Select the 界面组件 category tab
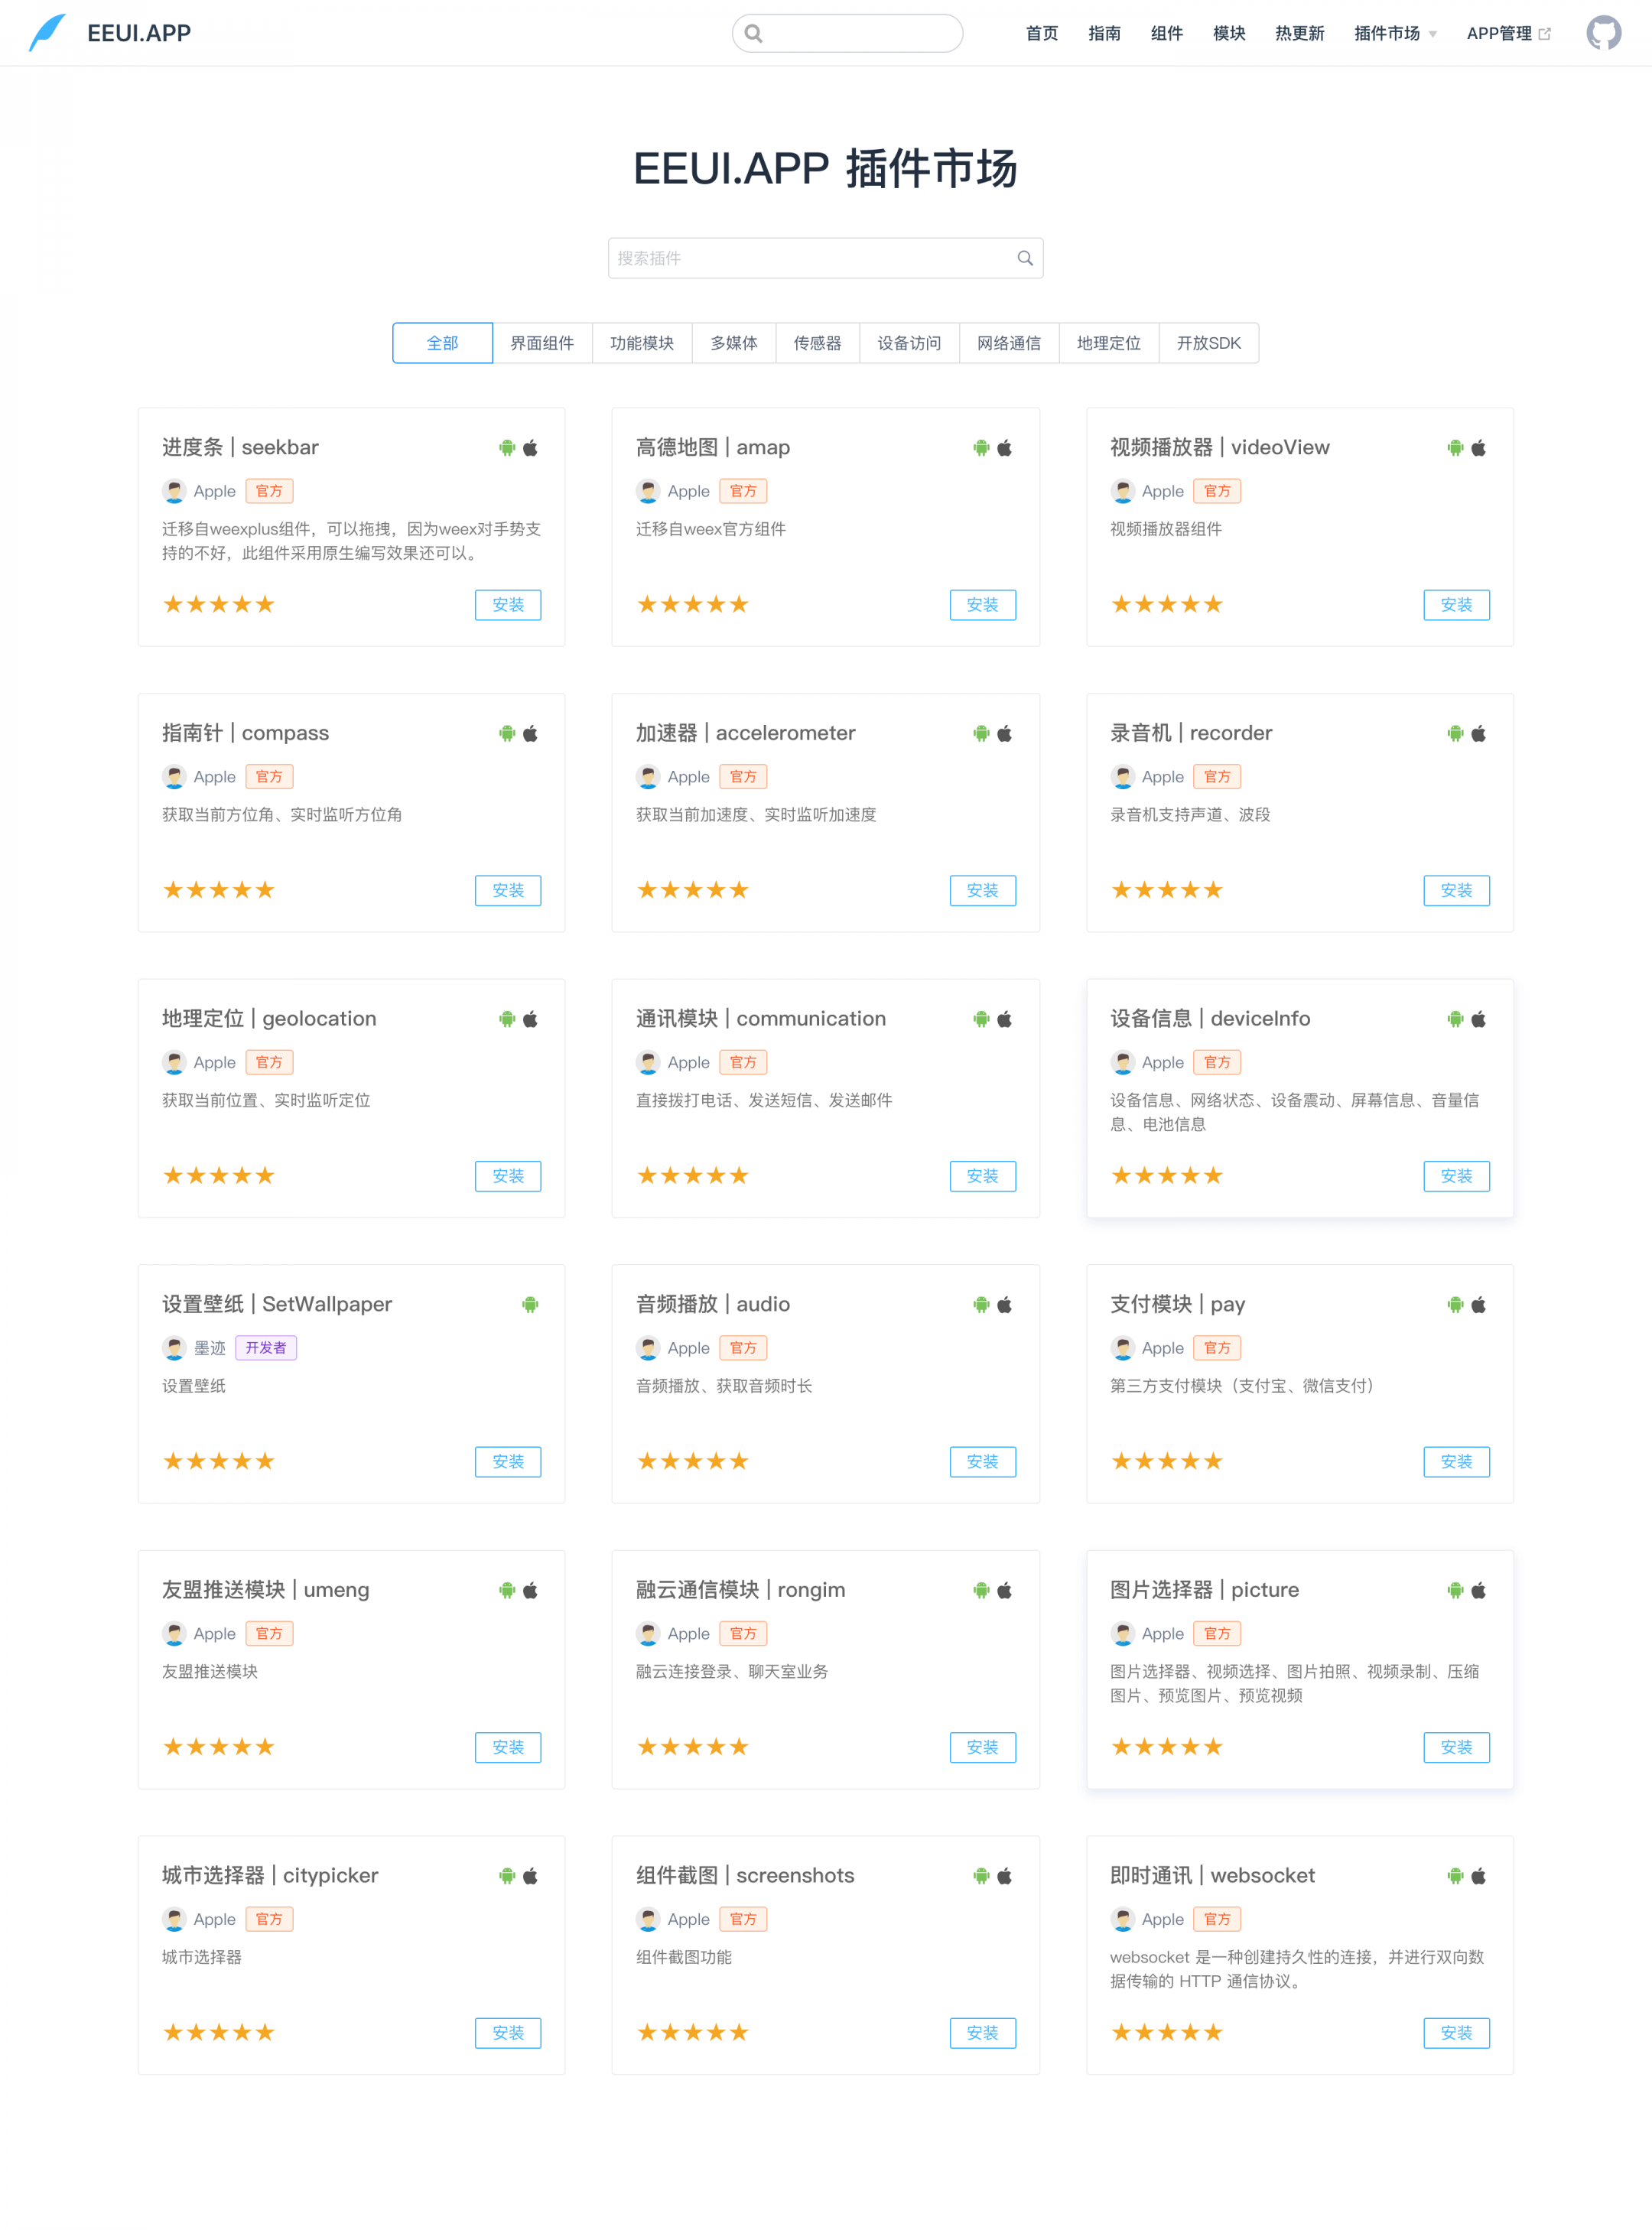Viewport: 1652px width, 2230px height. [542, 343]
